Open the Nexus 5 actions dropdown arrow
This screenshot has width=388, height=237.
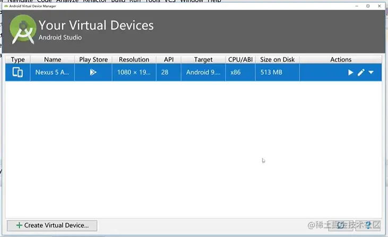pyautogui.click(x=371, y=73)
